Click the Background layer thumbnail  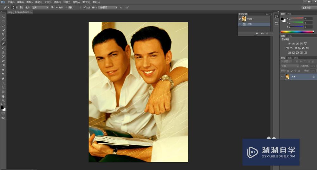coord(288,77)
